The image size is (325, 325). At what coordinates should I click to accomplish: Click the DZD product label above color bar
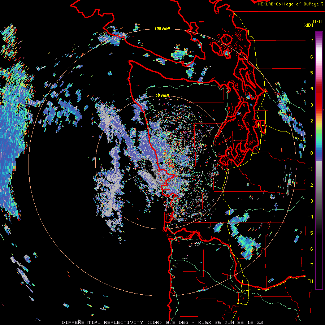coord(317,22)
